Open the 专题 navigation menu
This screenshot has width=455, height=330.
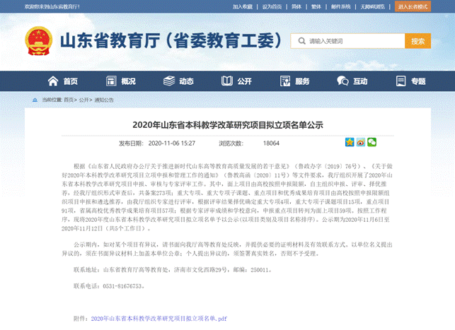410,81
